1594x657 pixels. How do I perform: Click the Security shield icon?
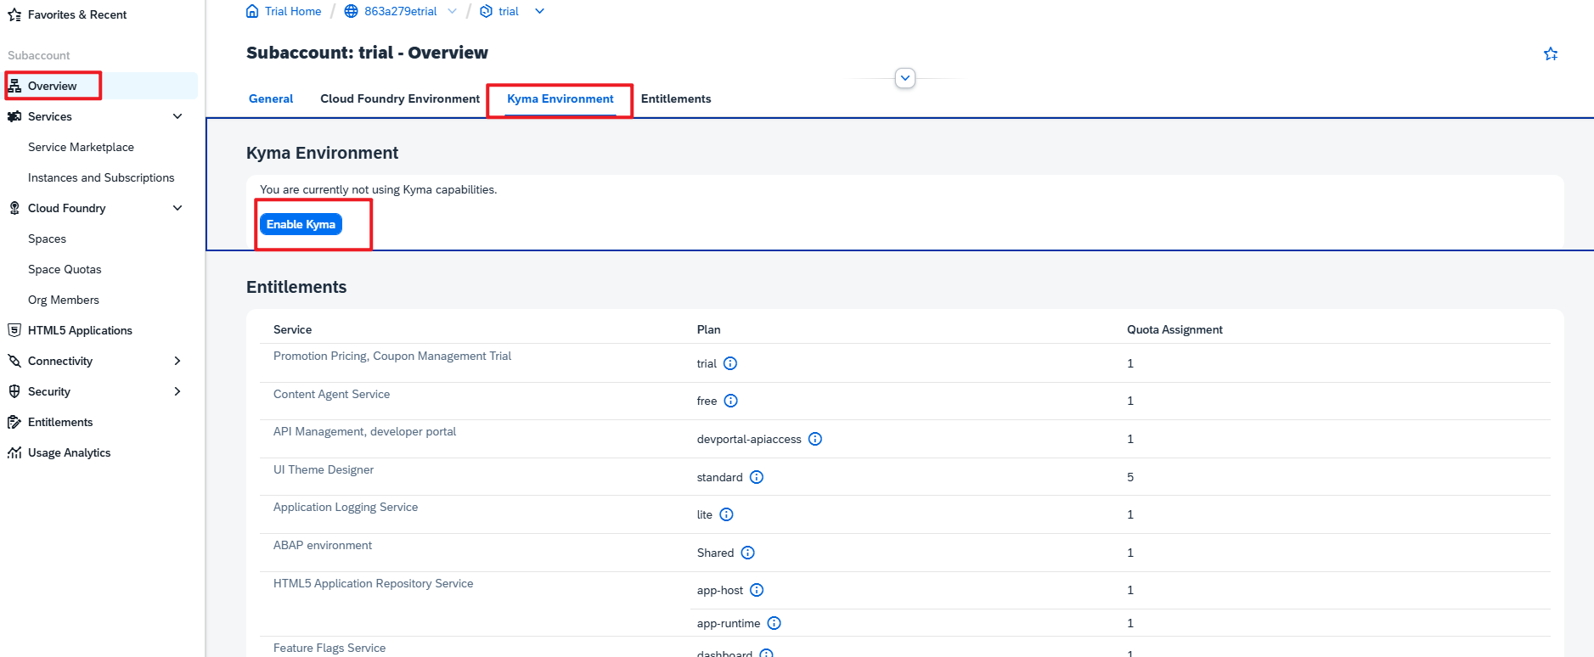click(14, 391)
